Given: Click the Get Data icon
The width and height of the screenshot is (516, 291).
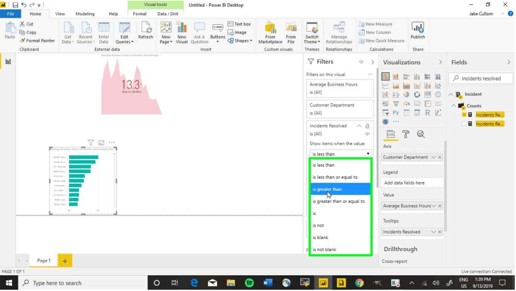Looking at the screenshot, I should pos(68,32).
